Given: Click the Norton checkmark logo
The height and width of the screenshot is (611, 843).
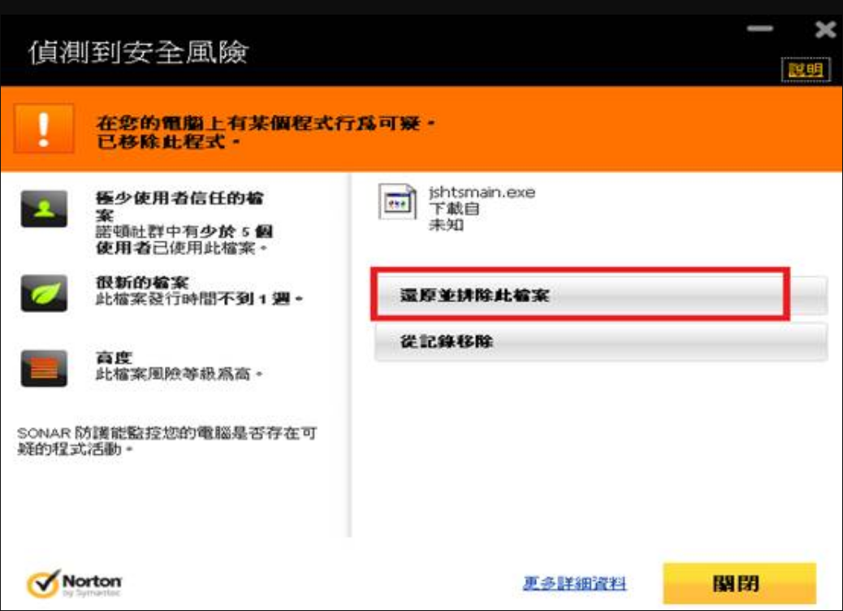Looking at the screenshot, I should click(42, 583).
